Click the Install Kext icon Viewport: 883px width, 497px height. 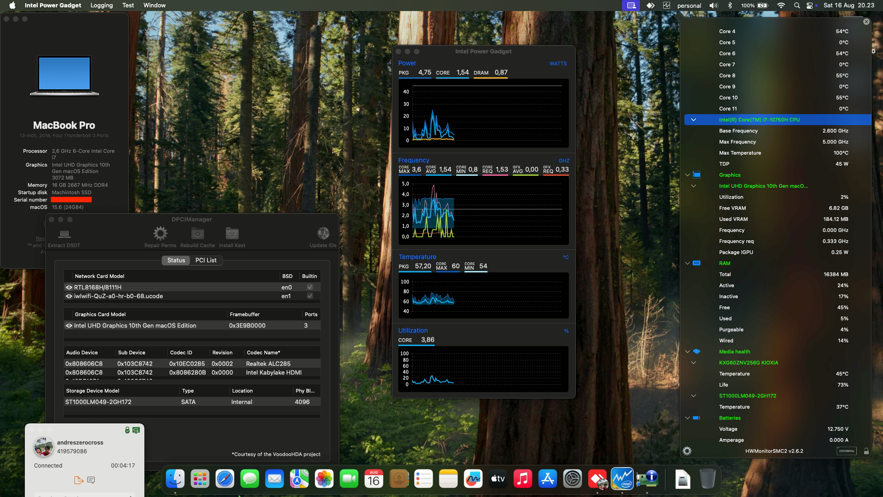[232, 234]
